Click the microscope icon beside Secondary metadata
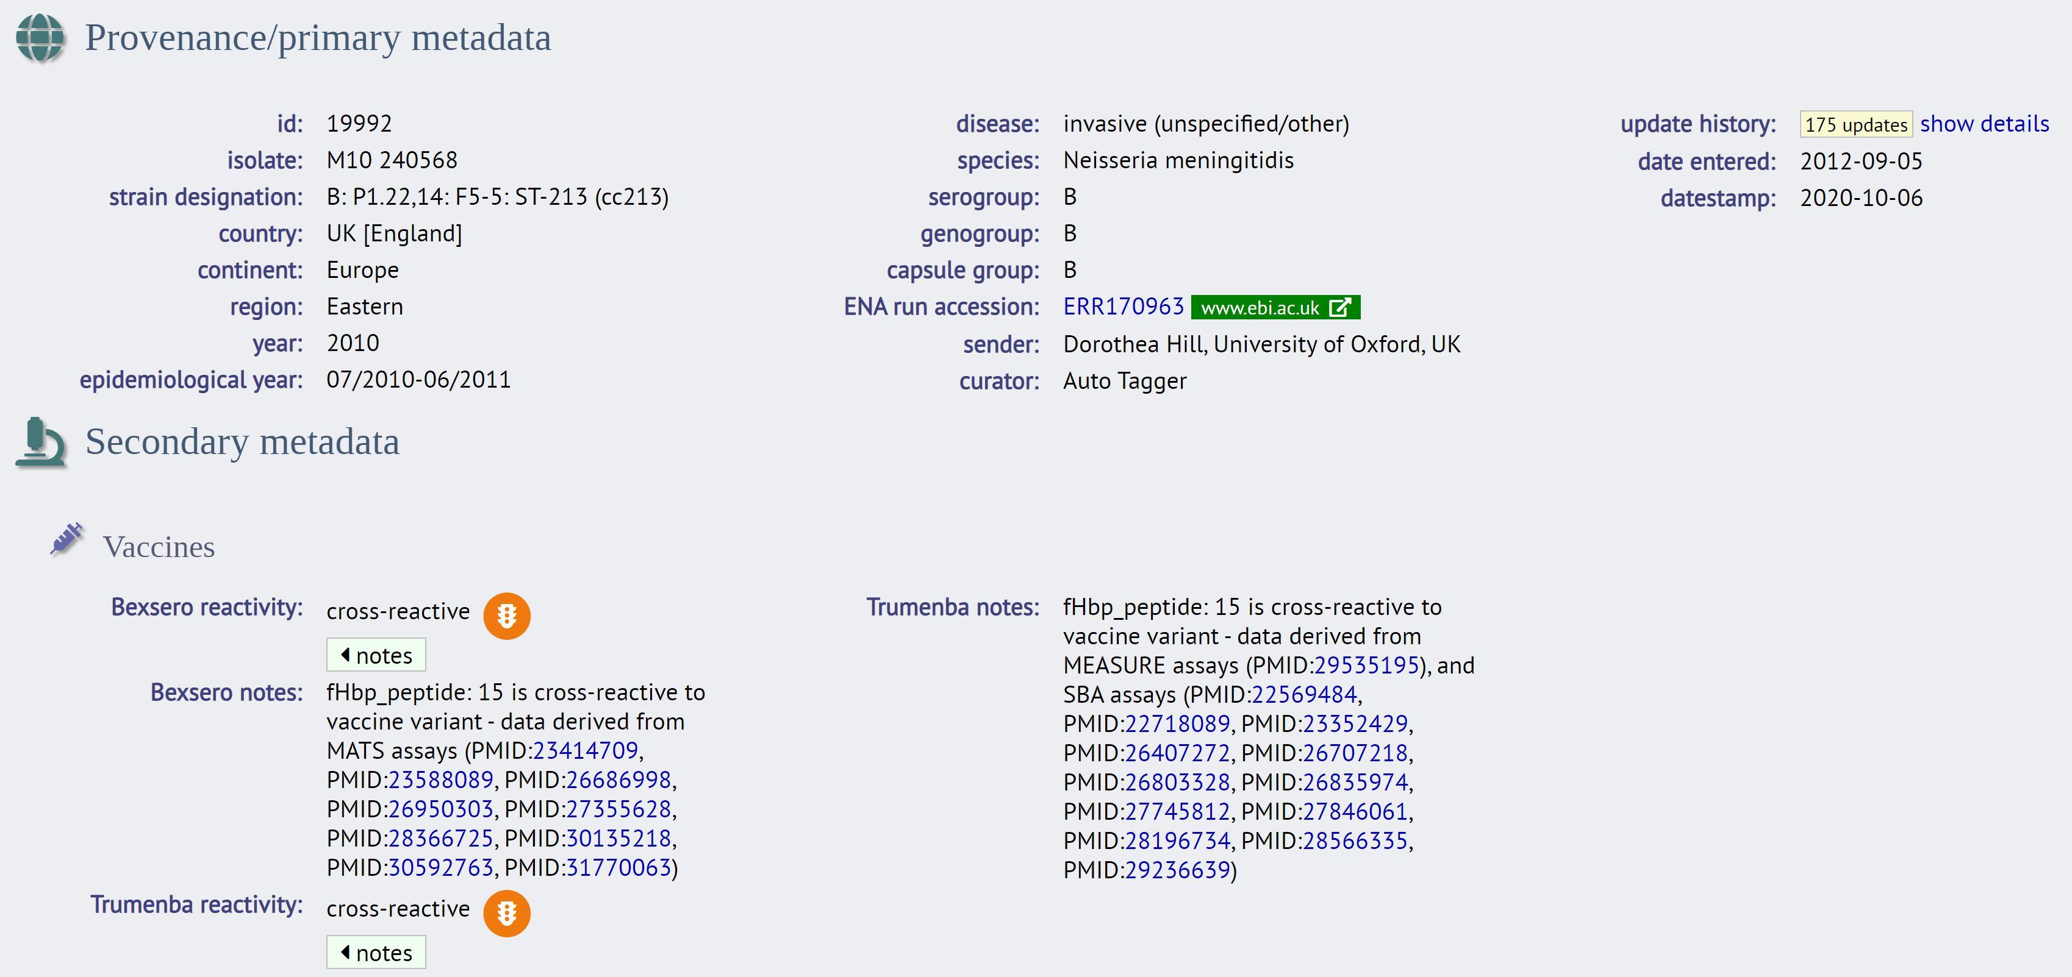2072x977 pixels. tap(40, 442)
